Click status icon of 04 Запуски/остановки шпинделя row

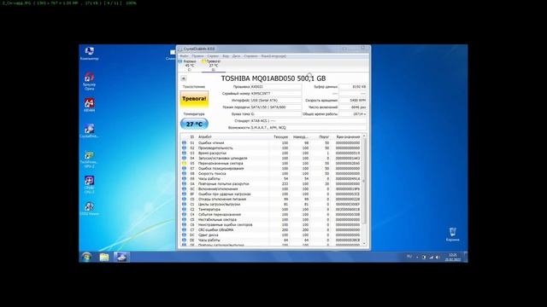[185, 158]
